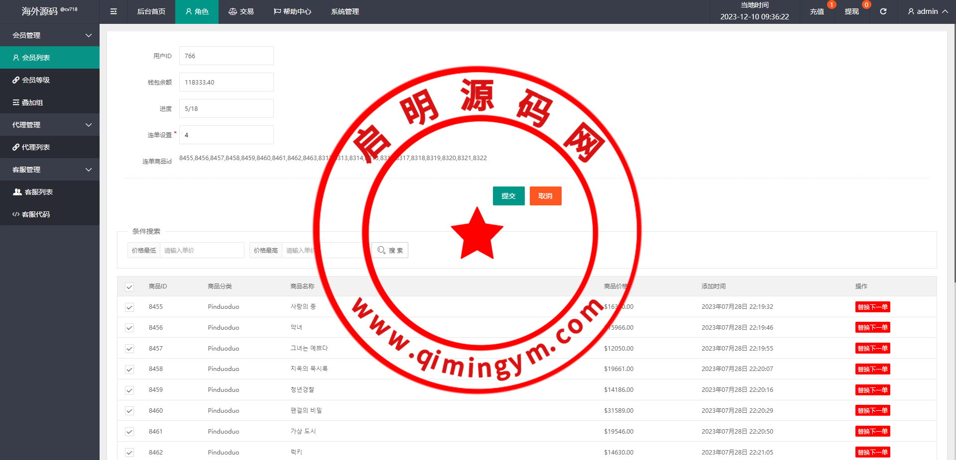Screen dimensions: 956x460
Task: Click the 搜索 search button with magnifier
Action: [390, 250]
